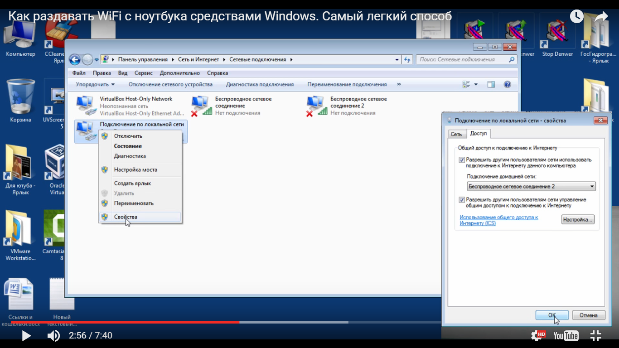Open the Вид menu
Screen dimensions: 619x348
123,73
